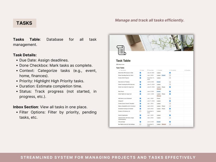
Task: Uncheck Done for Submit Application
Action: [x=140, y=115]
